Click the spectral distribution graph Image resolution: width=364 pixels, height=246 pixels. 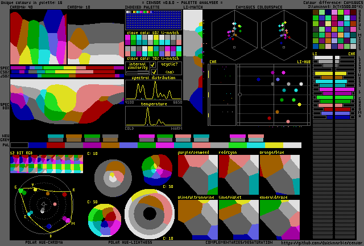(154, 90)
